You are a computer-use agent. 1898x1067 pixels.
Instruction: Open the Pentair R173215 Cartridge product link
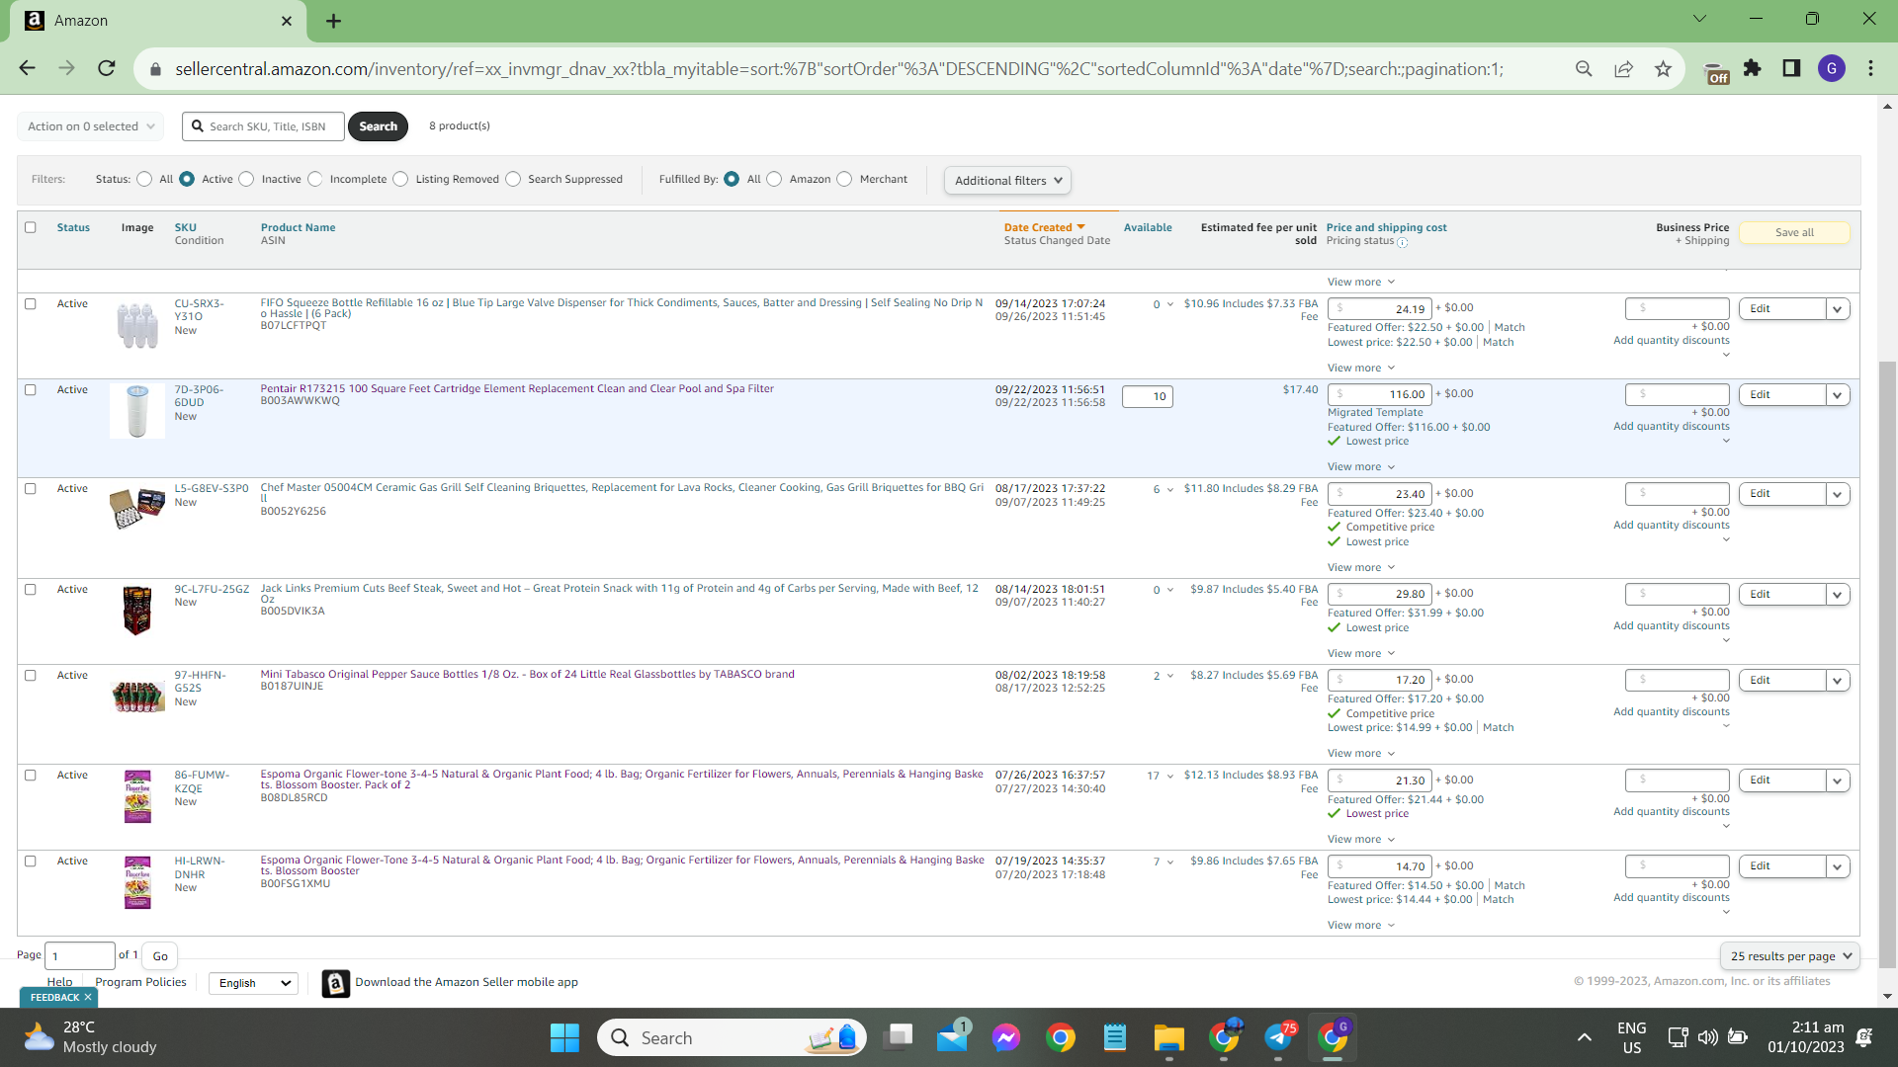517,389
